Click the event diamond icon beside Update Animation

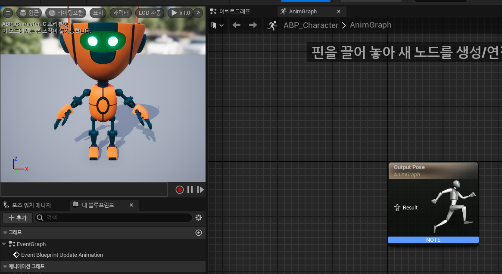coord(16,255)
